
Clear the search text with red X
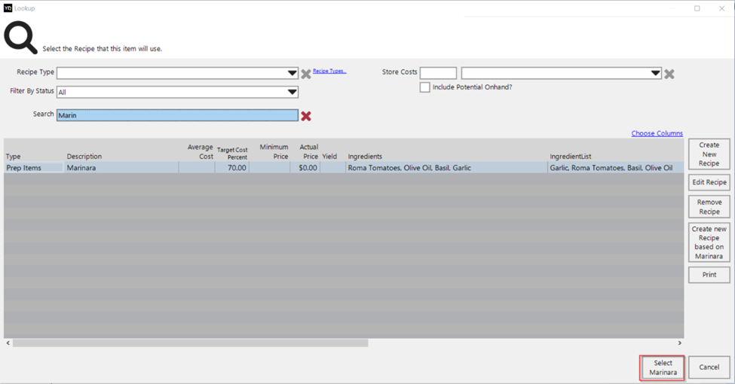[306, 116]
